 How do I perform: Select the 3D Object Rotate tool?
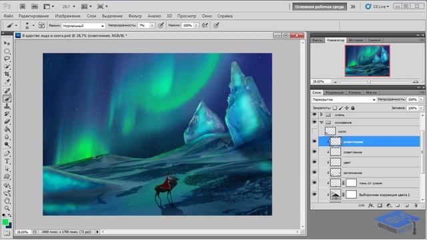[7, 185]
